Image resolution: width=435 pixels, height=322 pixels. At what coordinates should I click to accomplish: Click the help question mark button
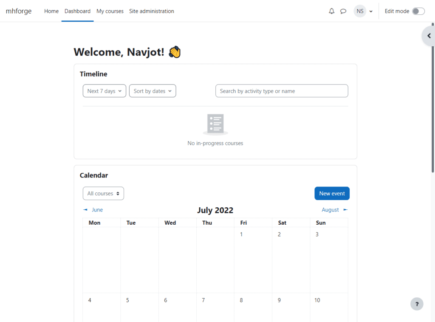pyautogui.click(x=417, y=304)
